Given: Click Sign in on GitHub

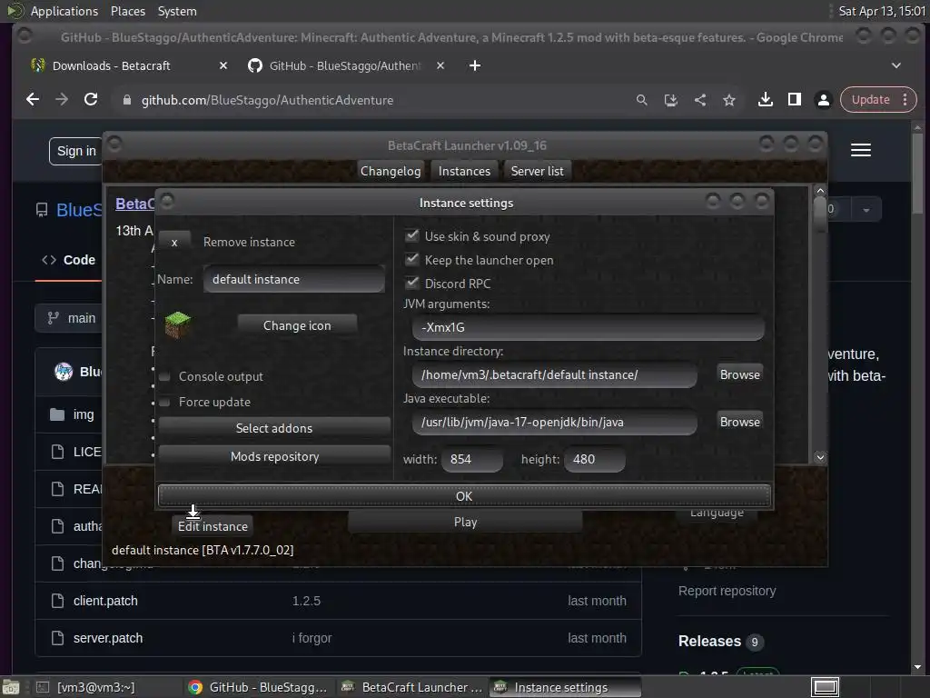Looking at the screenshot, I should [x=76, y=152].
